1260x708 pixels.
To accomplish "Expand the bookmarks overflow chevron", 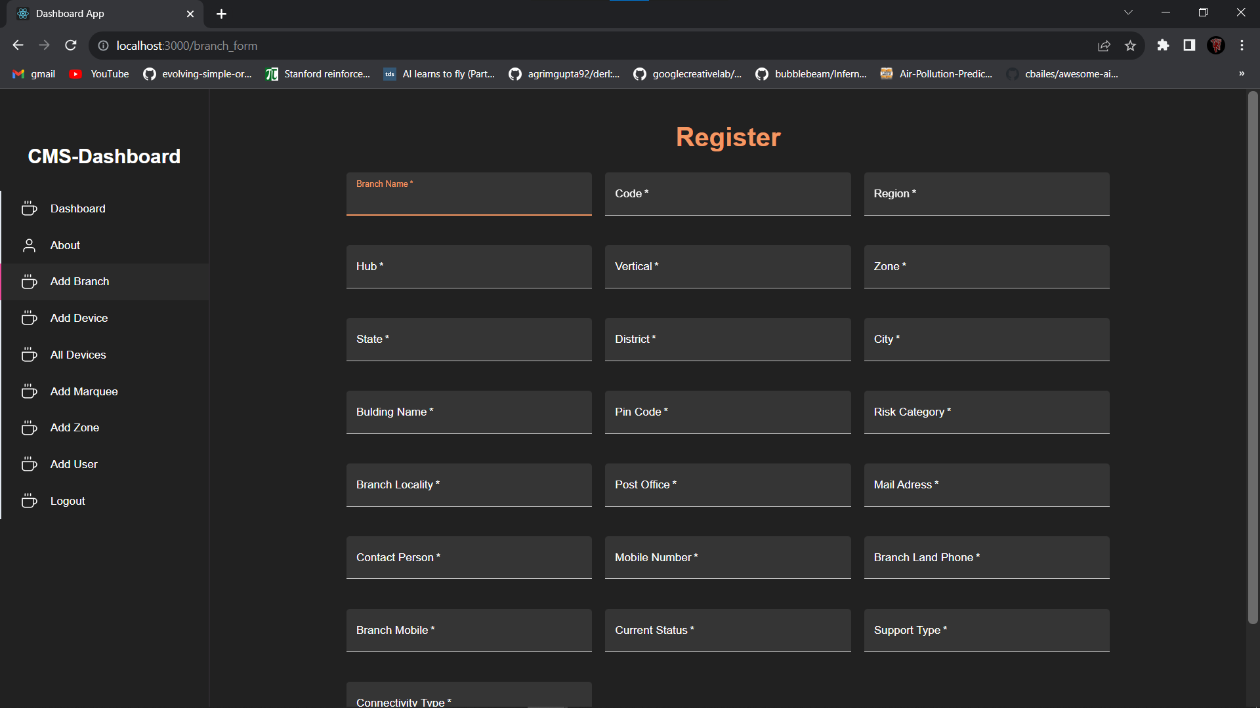I will pos(1241,73).
